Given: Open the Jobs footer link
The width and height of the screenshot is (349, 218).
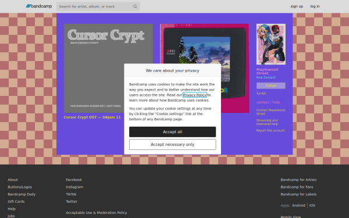Looking at the screenshot, I should [11, 216].
